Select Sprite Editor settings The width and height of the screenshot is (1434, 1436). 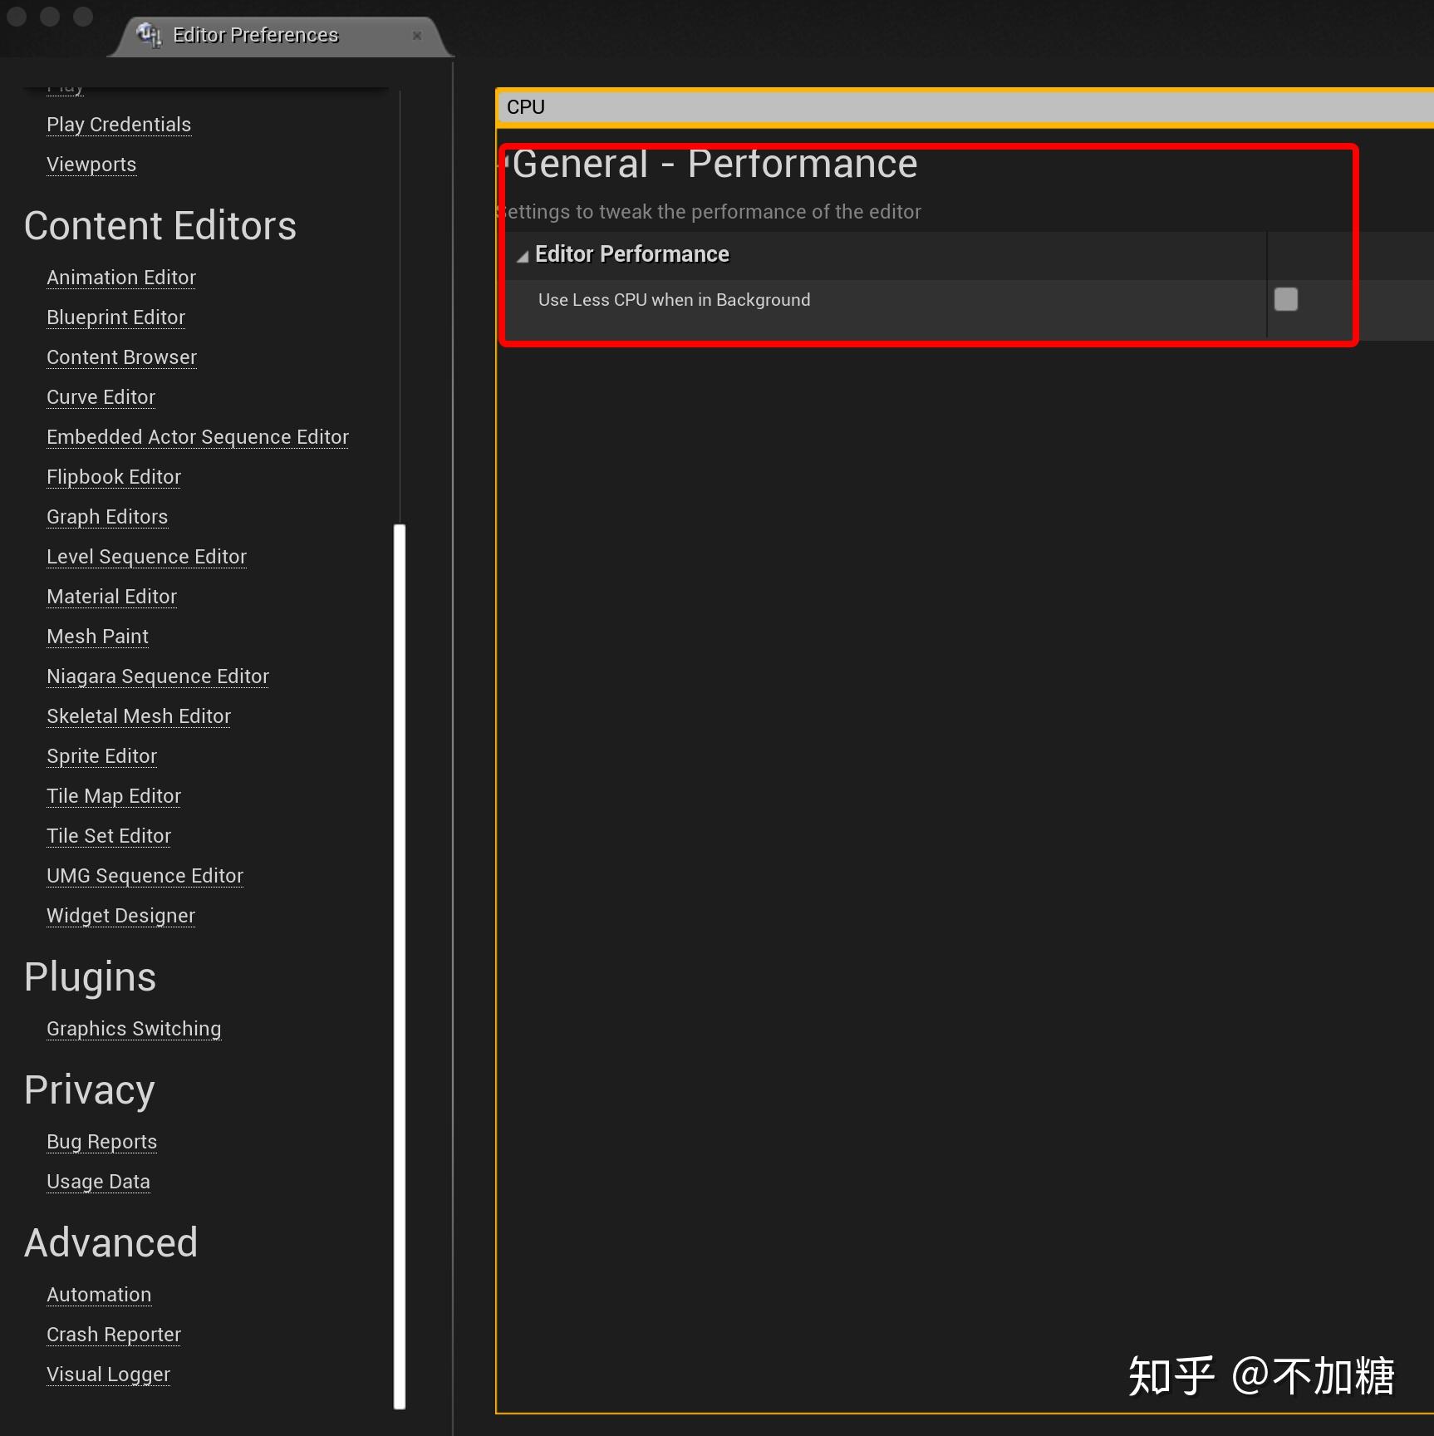tap(101, 756)
